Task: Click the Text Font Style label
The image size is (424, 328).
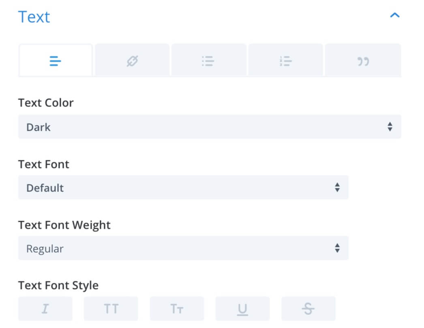Action: coord(58,285)
